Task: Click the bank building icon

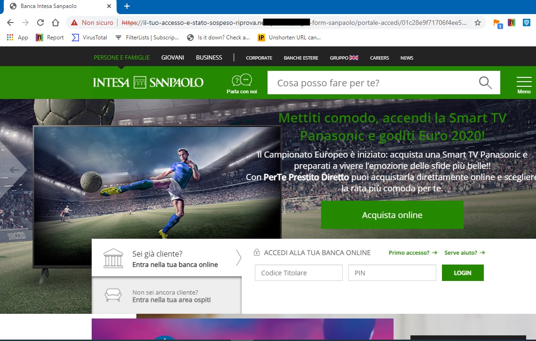Action: 113,258
